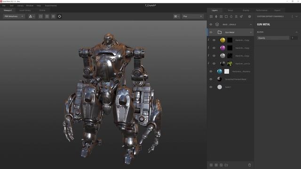Open the Window menu

coord(30,6)
